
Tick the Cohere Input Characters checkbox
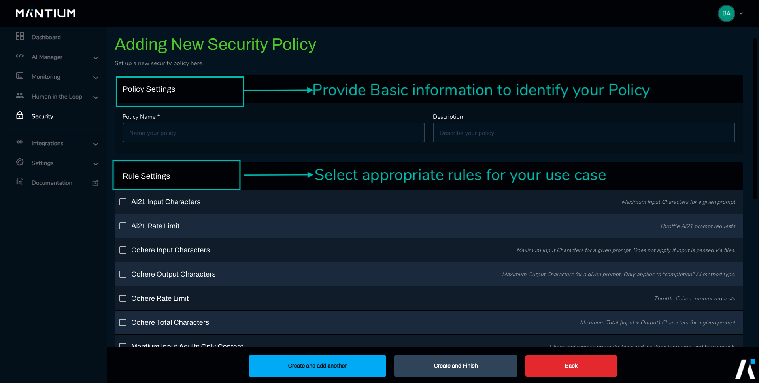(x=123, y=250)
